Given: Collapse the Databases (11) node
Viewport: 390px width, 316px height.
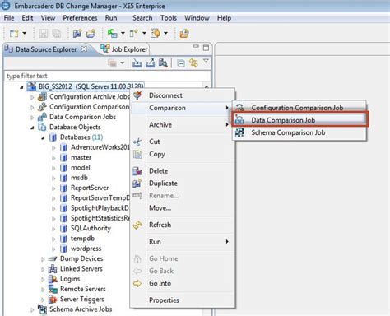Looking at the screenshot, I should (x=43, y=137).
